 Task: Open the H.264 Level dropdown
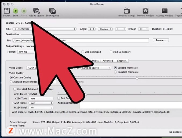pyautogui.click(x=41, y=107)
